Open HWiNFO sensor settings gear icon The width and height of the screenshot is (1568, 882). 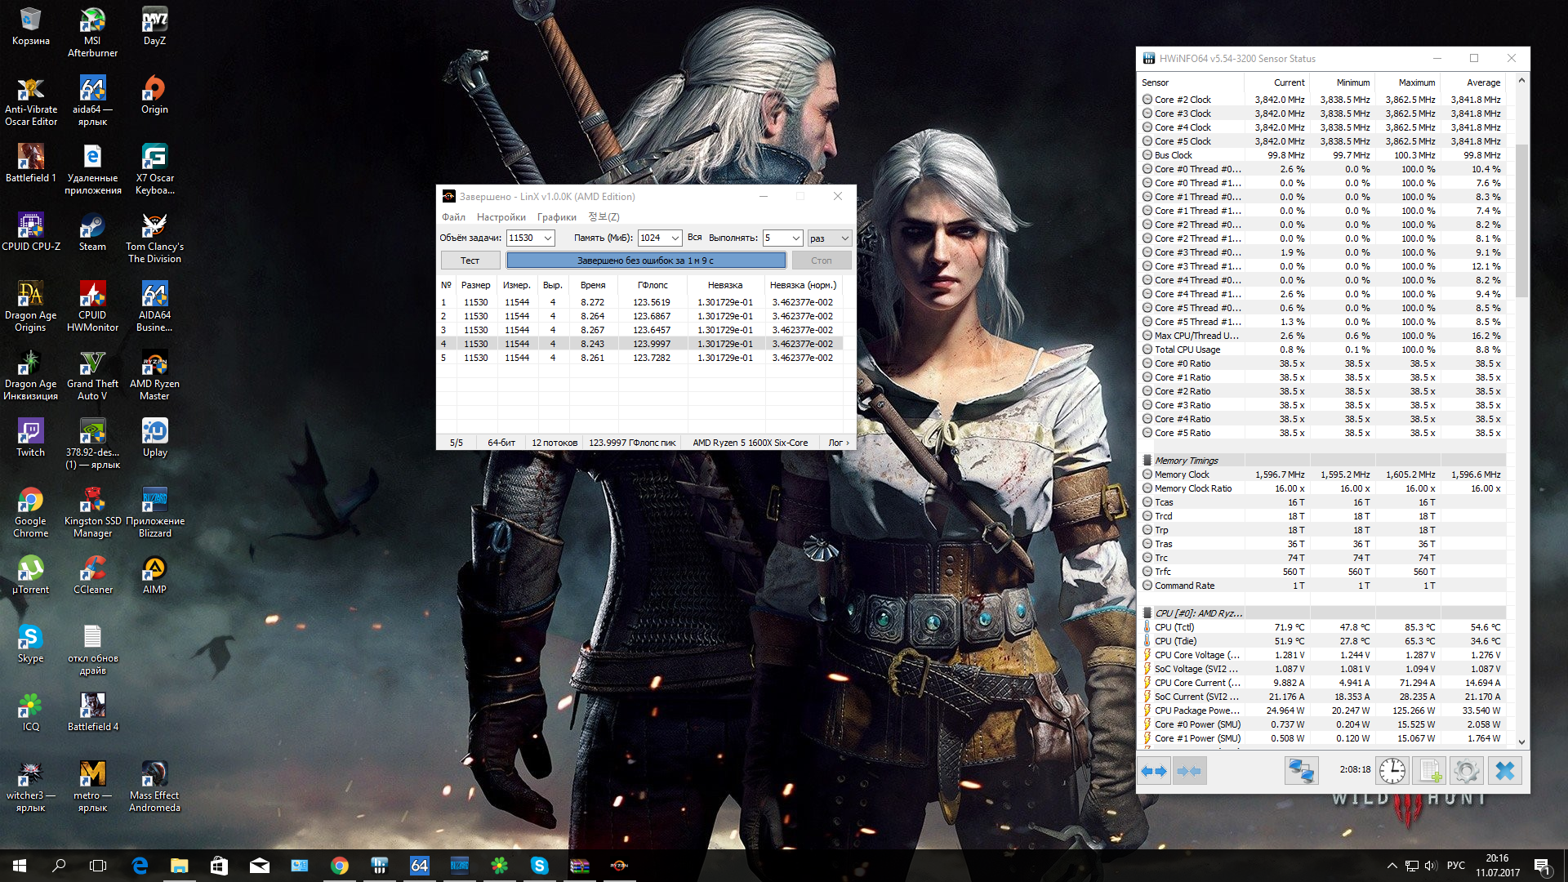[1467, 771]
